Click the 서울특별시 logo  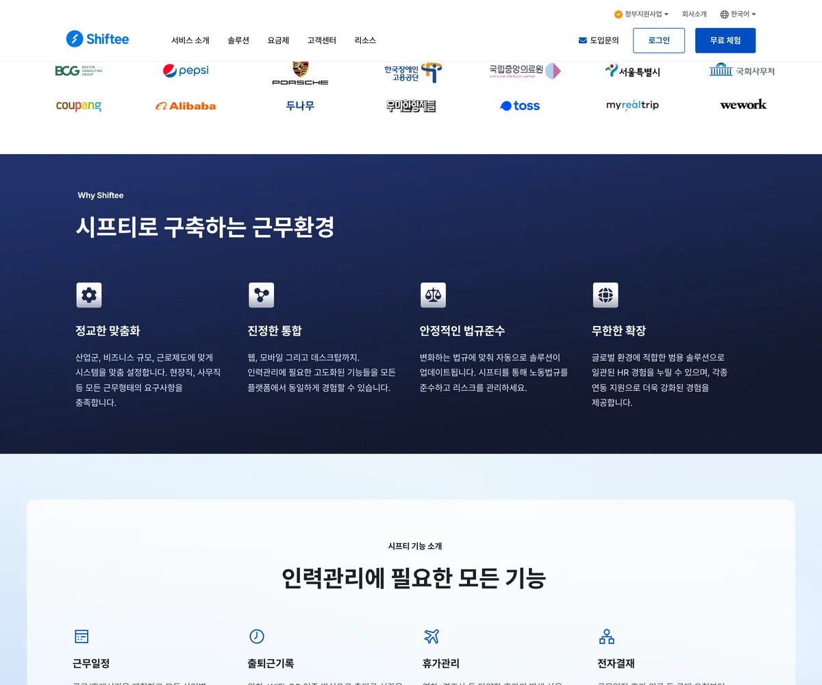pyautogui.click(x=633, y=71)
